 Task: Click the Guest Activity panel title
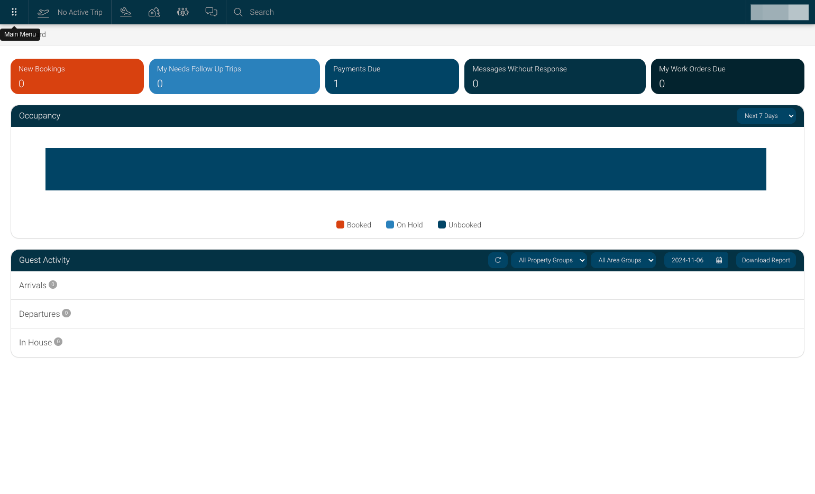[44, 260]
